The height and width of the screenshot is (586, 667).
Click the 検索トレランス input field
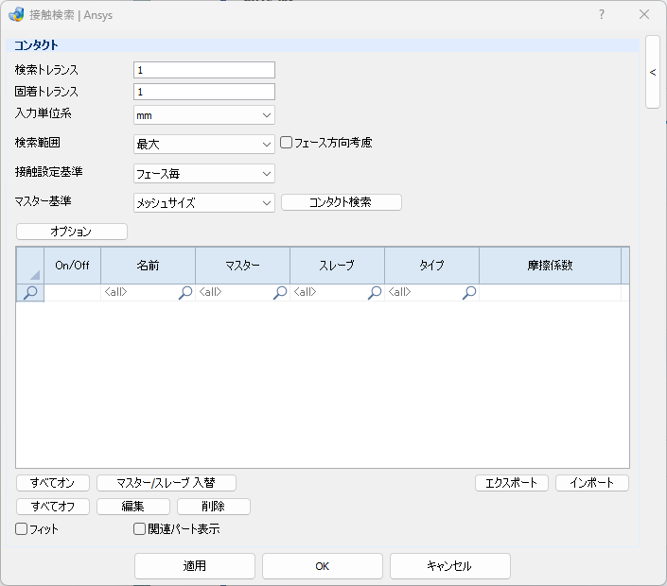(x=204, y=70)
